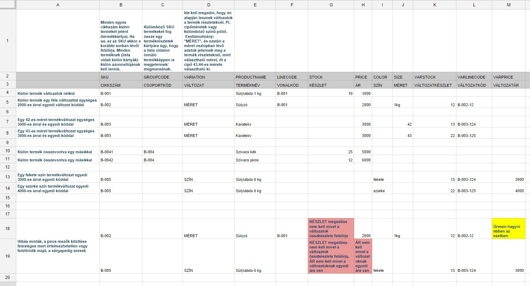The height and width of the screenshot is (286, 530).
Task: Click the GROUPCODE header cell
Action: tap(162, 77)
